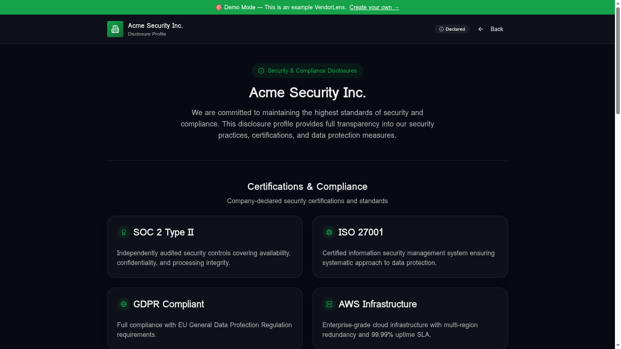Image resolution: width=621 pixels, height=349 pixels.
Task: Click the ISO 27001 aperture icon
Action: pos(329,232)
